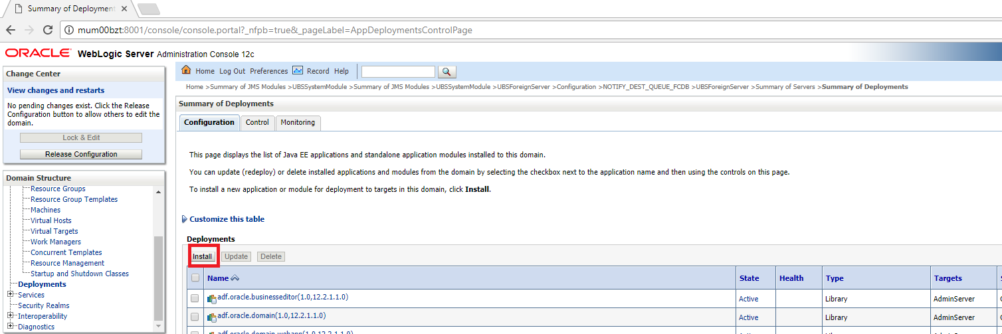Viewport: 1002px width, 334px height.
Task: Click the search magnifier button
Action: (x=447, y=72)
